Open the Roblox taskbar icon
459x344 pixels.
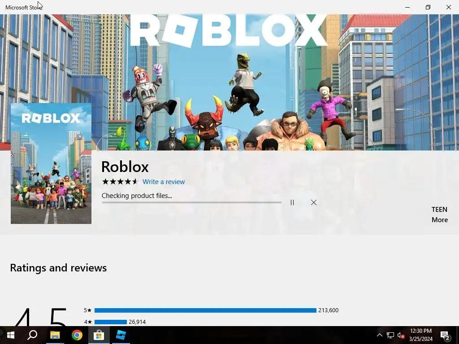121,335
